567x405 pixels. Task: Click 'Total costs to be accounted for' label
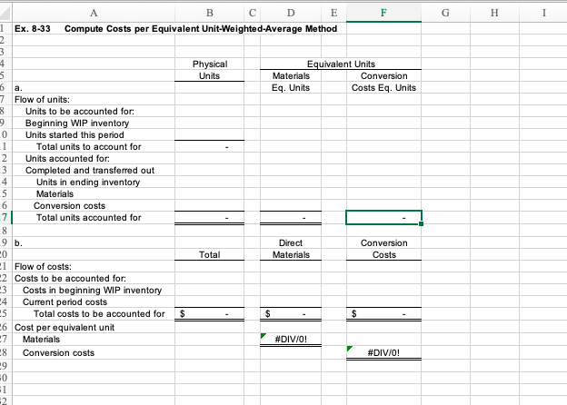pyautogui.click(x=99, y=313)
